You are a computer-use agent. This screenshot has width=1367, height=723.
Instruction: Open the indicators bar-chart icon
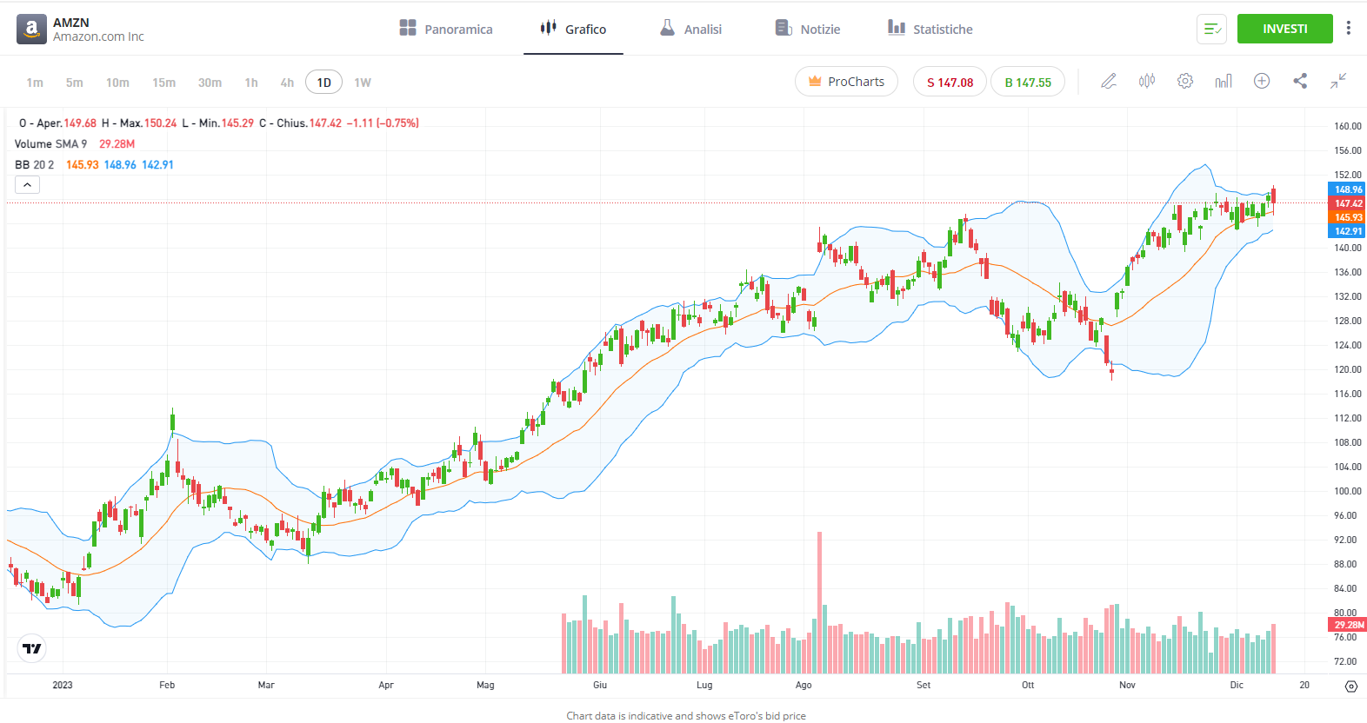[x=1224, y=81]
